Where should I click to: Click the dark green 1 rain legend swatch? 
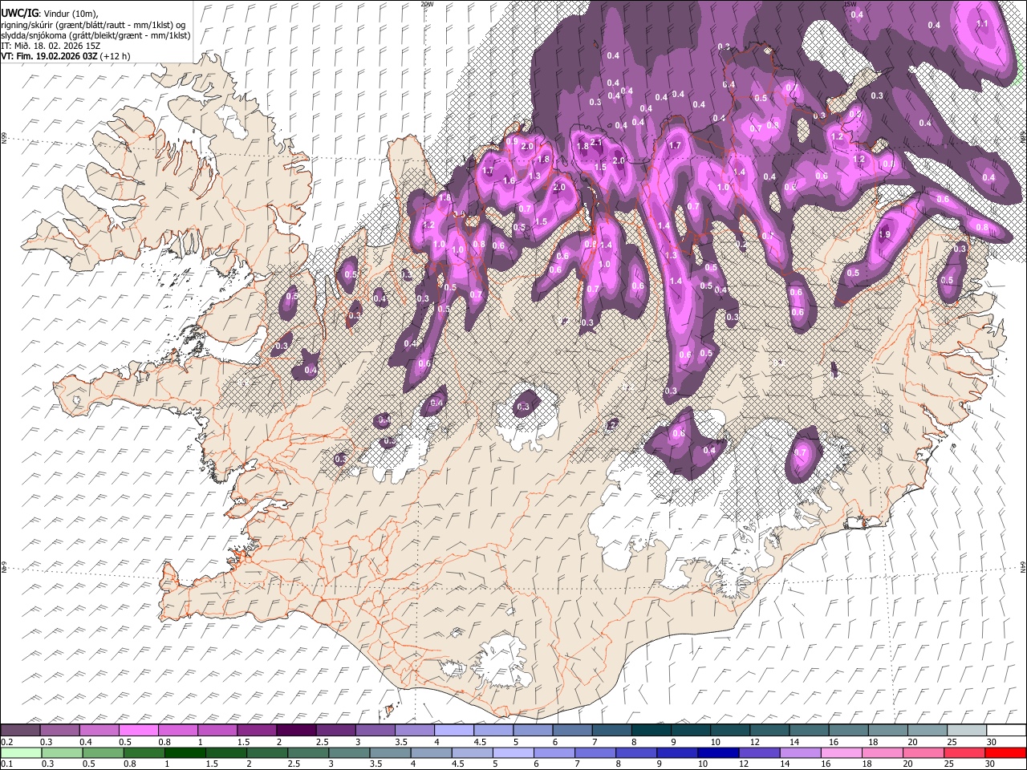point(185,752)
